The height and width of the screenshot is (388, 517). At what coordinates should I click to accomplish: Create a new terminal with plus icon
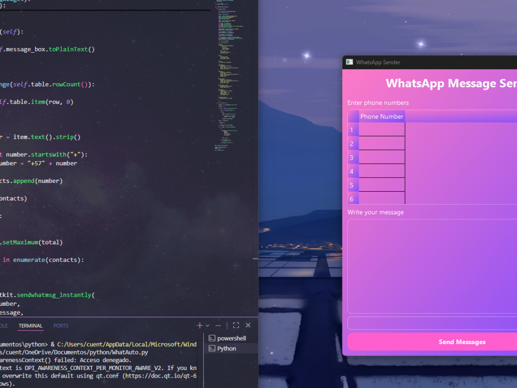(x=200, y=325)
